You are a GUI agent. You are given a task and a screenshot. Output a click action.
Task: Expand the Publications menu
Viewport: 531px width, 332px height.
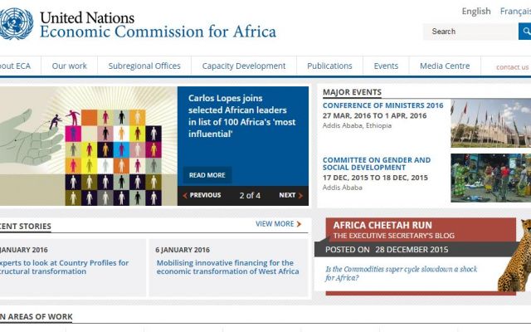coord(329,66)
